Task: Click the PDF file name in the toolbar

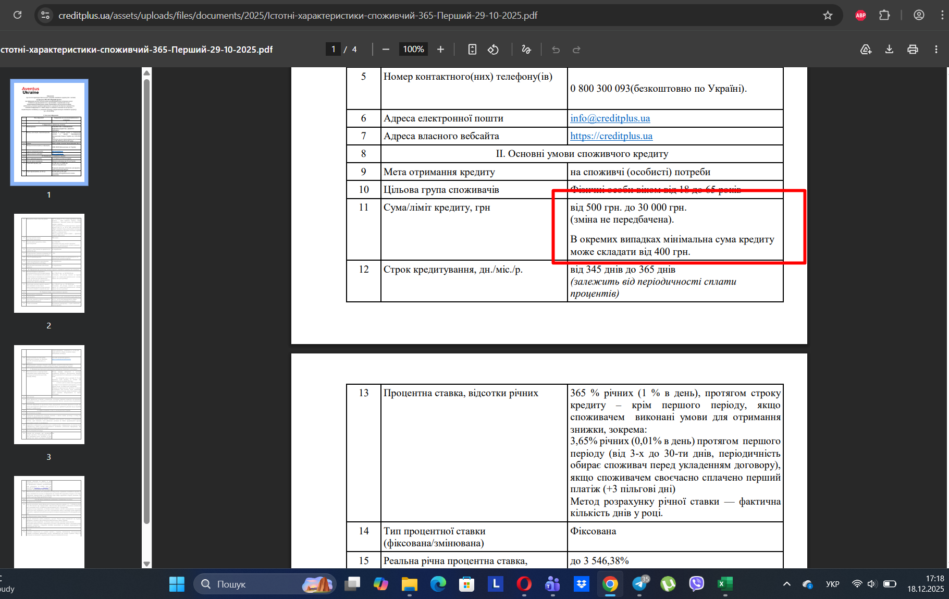Action: [137, 50]
